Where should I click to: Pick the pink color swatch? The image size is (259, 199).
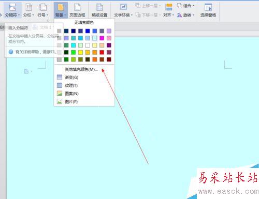109,38
